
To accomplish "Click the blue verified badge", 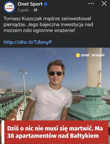I will (x=45, y=4).
